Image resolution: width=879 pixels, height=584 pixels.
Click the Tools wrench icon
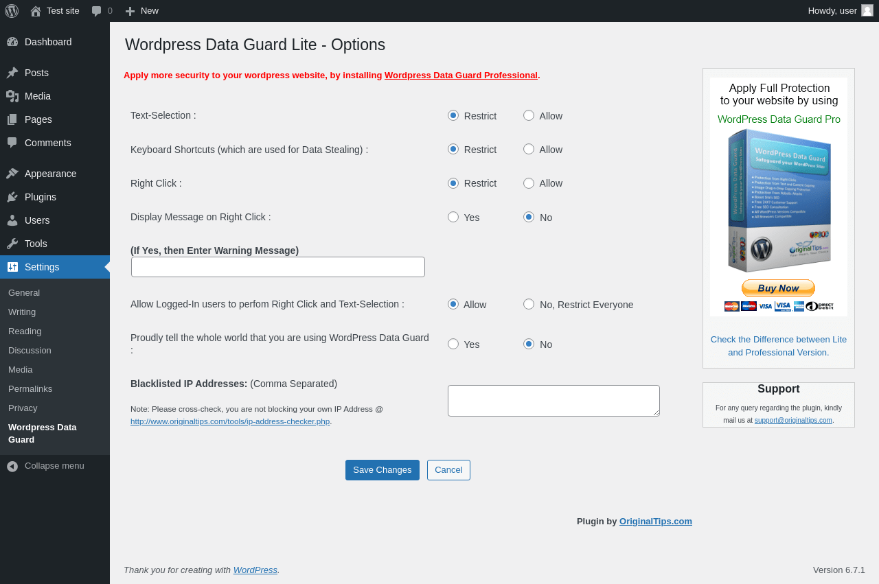tap(12, 244)
